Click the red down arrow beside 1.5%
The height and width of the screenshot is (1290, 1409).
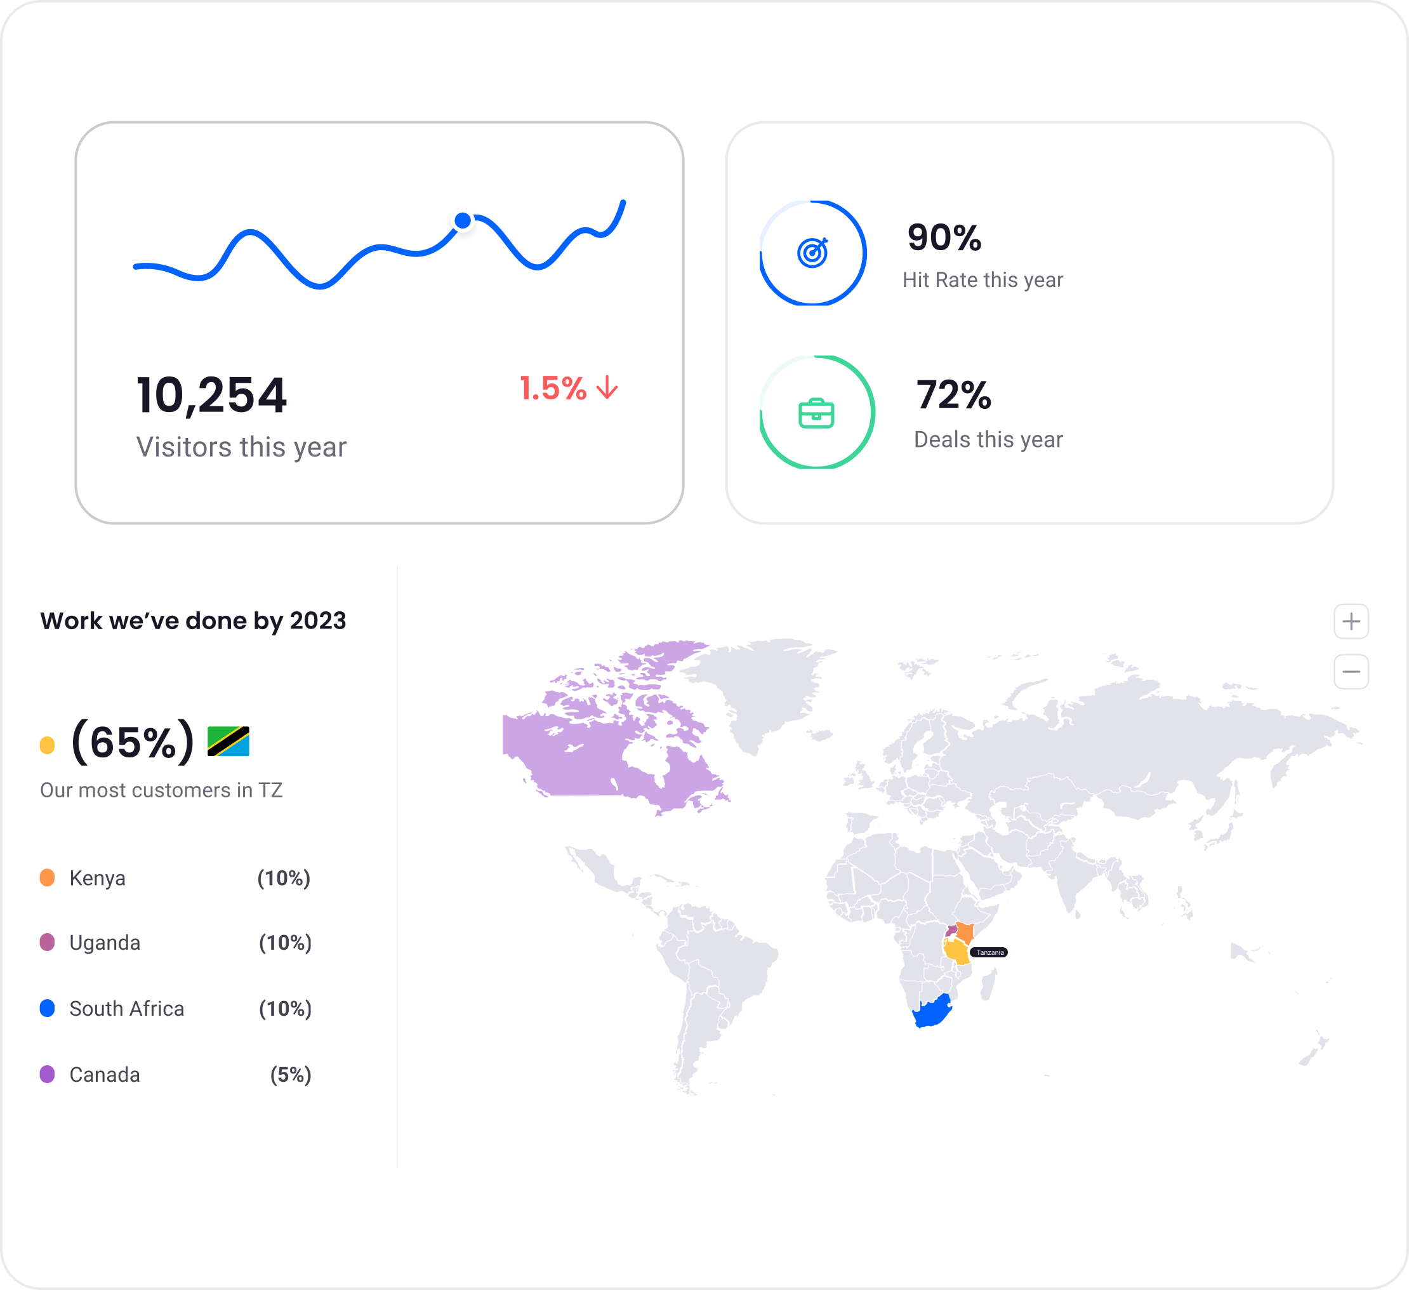(607, 387)
